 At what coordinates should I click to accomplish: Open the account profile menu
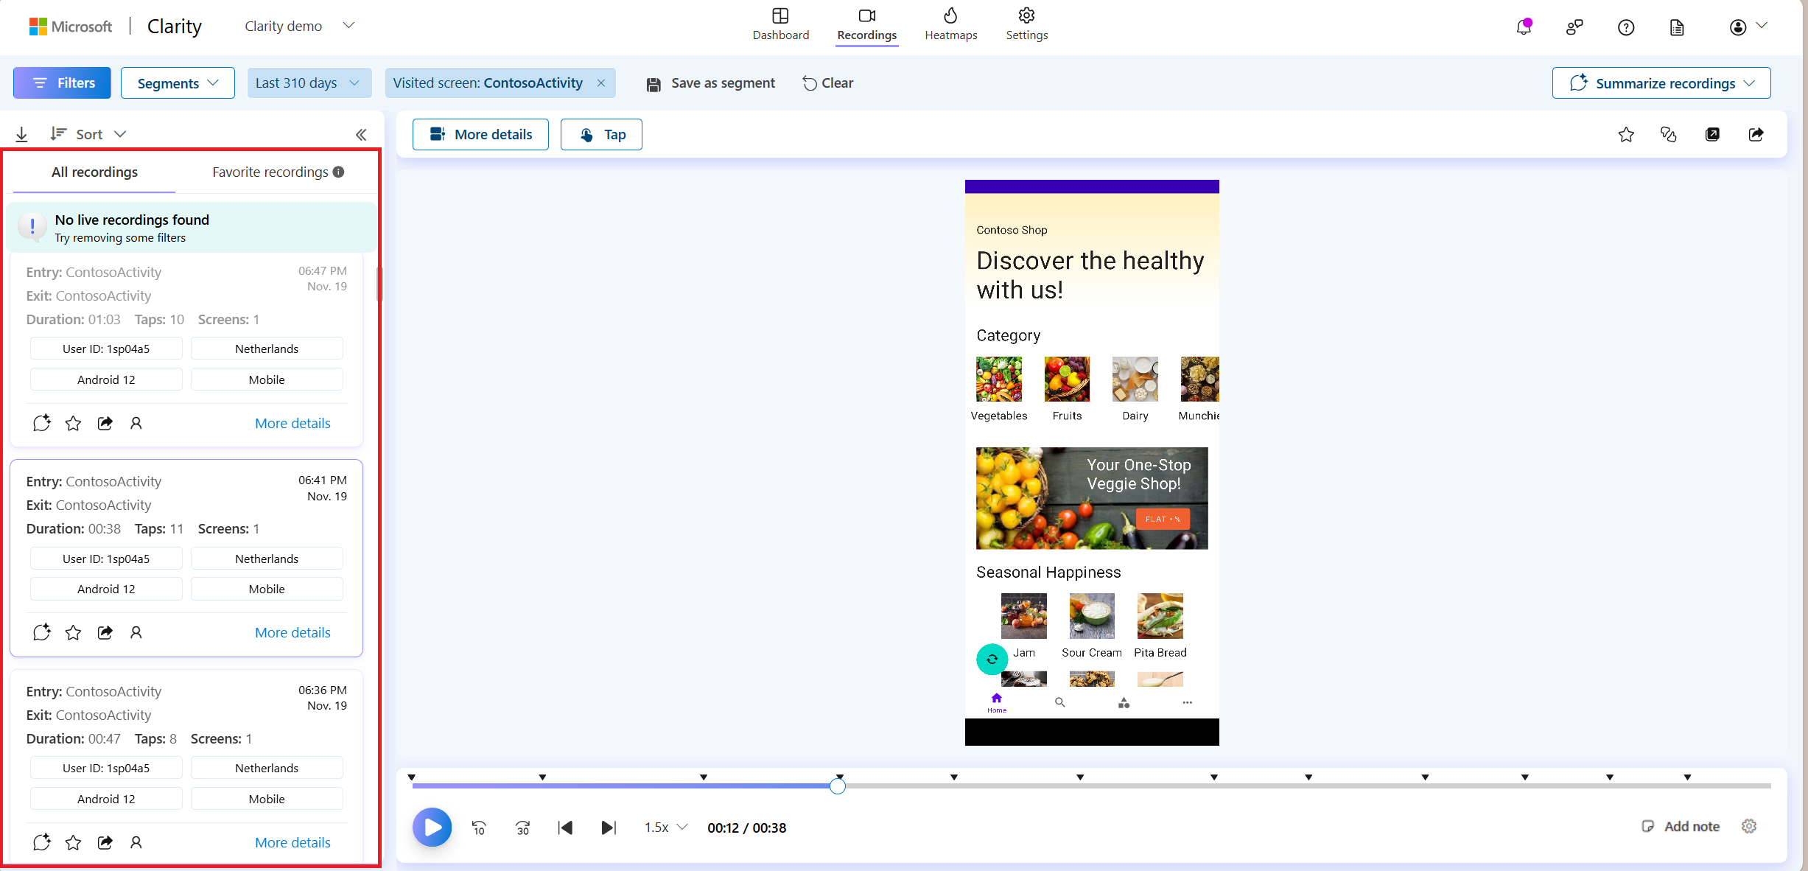tap(1748, 27)
